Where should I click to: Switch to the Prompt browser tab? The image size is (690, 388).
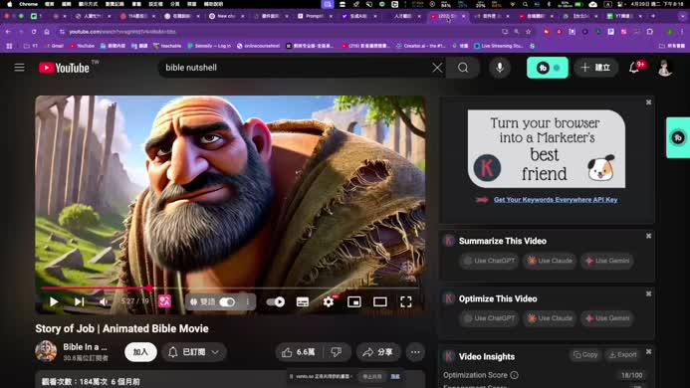[314, 16]
